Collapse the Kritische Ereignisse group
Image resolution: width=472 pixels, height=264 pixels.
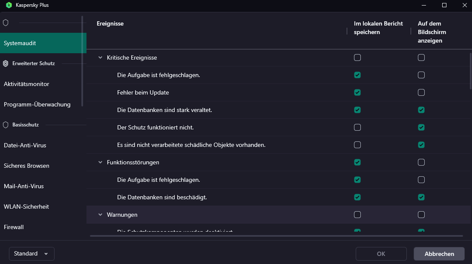[101, 57]
